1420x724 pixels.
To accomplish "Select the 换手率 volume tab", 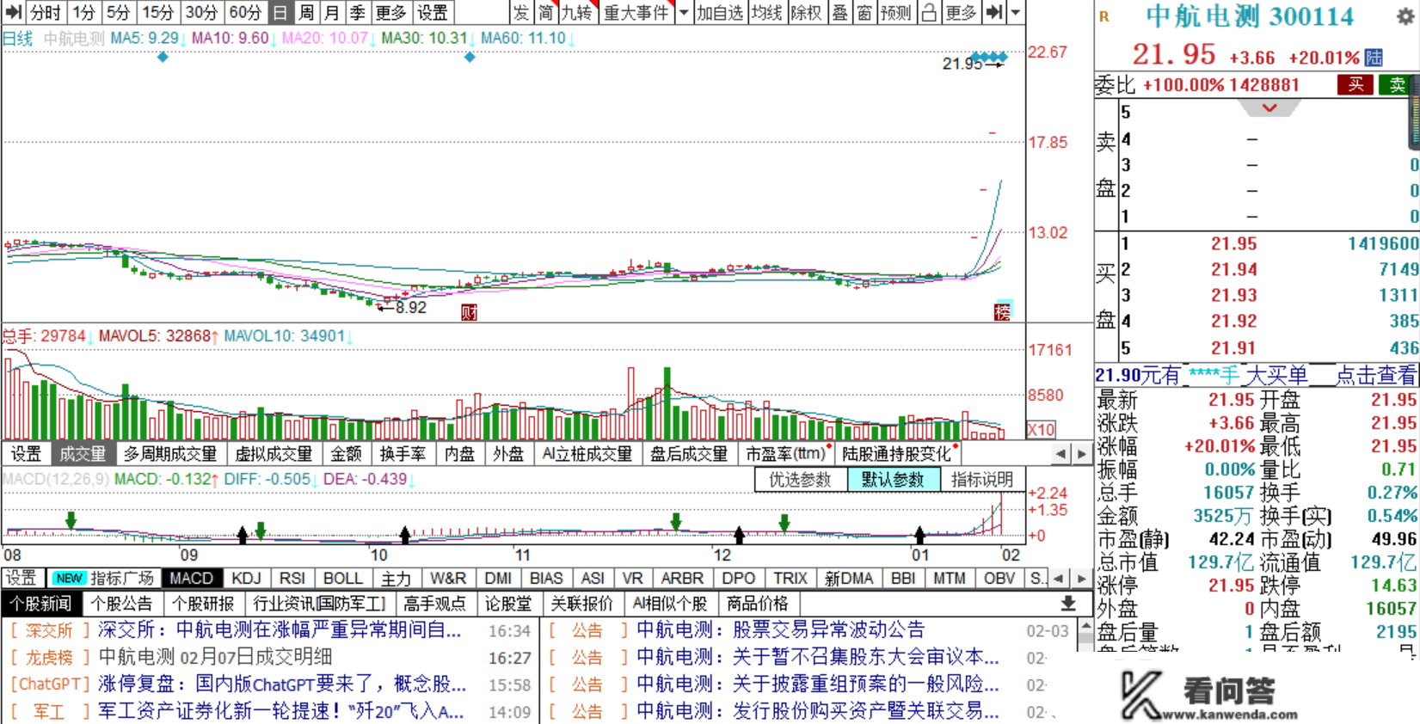I will pos(403,453).
